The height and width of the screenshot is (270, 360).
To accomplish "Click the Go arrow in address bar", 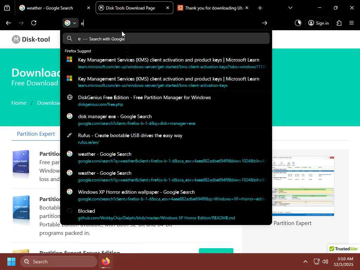I will (264, 23).
